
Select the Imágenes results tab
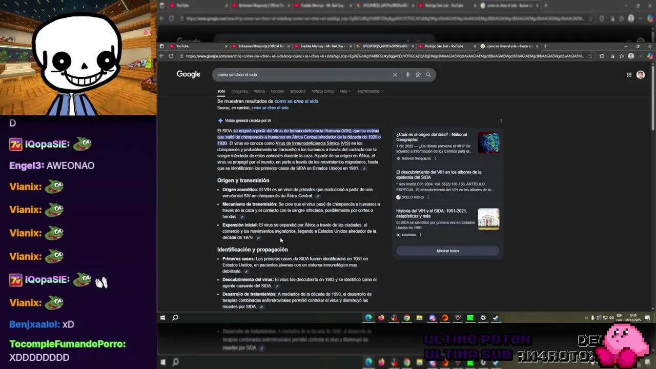click(x=239, y=91)
